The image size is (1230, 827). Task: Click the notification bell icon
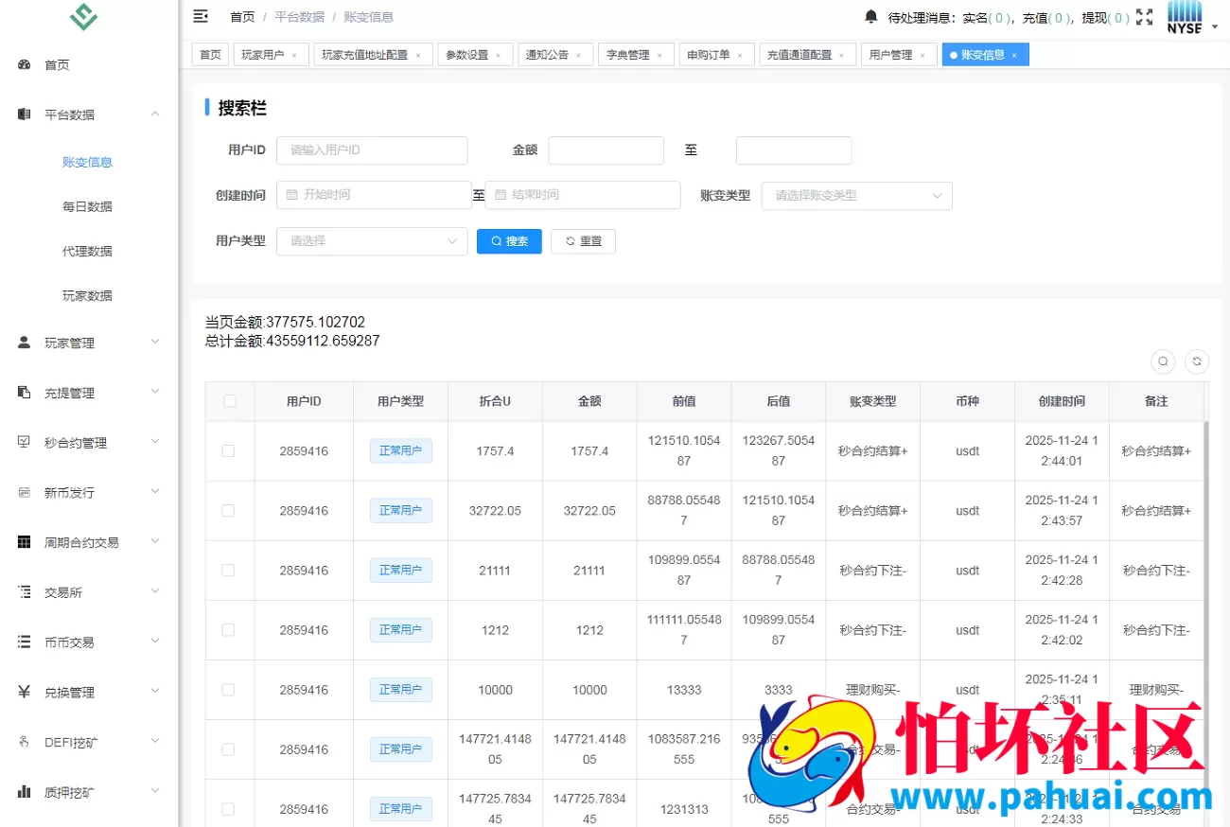pyautogui.click(x=870, y=16)
